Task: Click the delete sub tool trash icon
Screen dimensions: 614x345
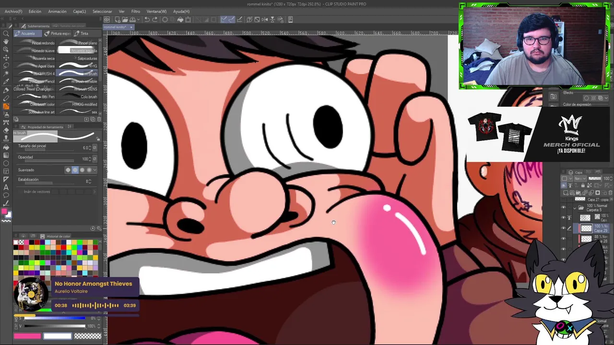Action: pos(99,119)
